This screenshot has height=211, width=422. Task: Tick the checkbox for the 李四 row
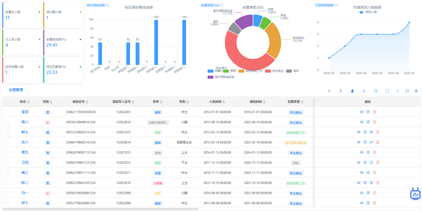(x=7, y=112)
